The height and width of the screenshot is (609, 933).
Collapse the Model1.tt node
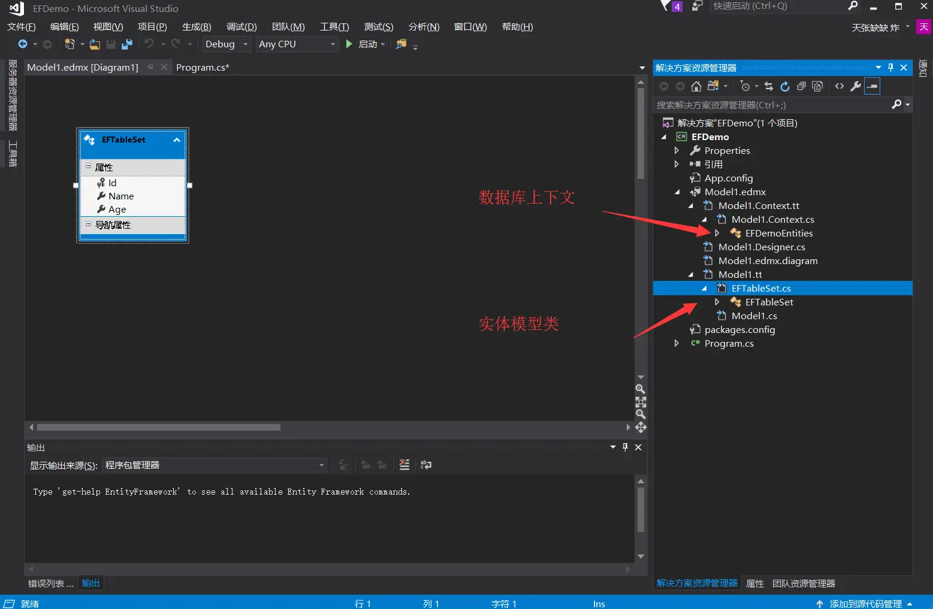(x=691, y=275)
